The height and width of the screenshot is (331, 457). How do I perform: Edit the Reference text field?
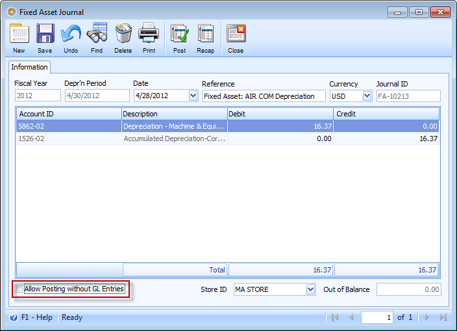[264, 96]
